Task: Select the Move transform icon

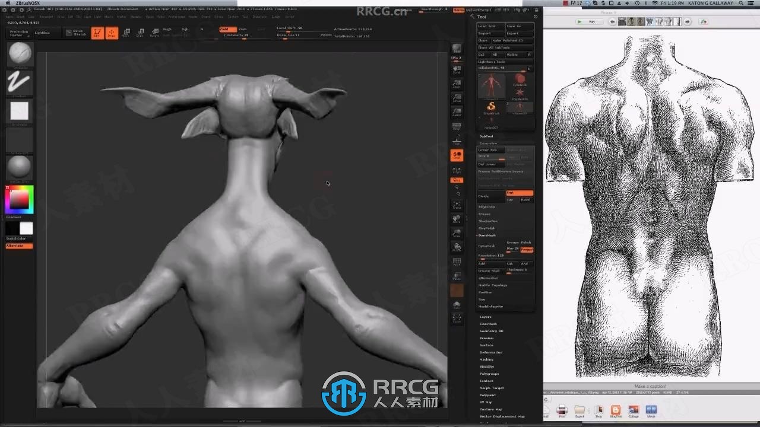Action: click(126, 33)
